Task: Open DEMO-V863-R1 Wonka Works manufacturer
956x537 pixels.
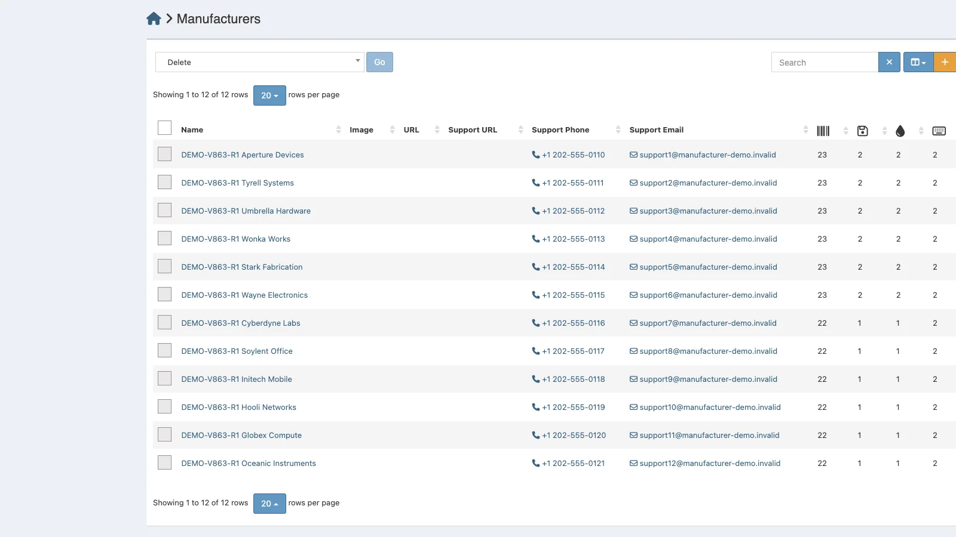Action: point(235,239)
